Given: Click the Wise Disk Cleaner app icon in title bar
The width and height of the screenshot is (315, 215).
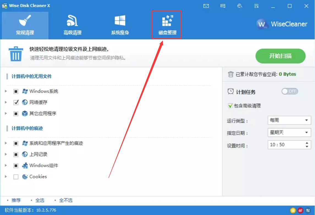Looking at the screenshot, I should [x=4, y=5].
